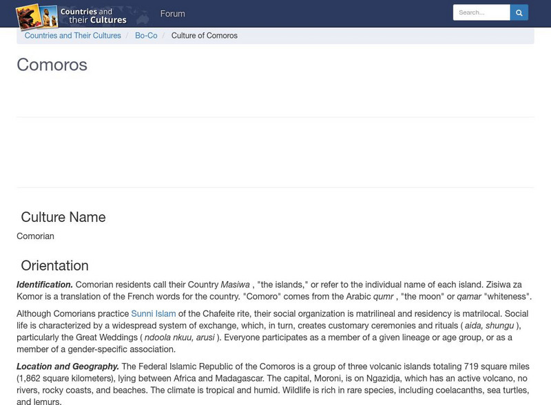
Task: Click the italic terms aida, shungu
Action: point(490,326)
